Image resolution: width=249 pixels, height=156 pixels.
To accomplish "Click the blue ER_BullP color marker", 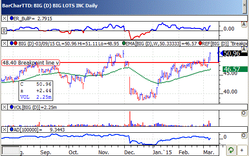I will pos(12,18).
